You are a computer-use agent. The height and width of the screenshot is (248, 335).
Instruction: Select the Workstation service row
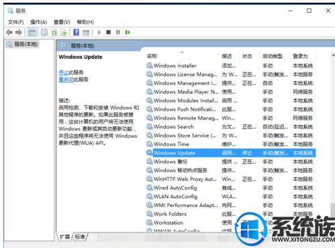pos(230,223)
